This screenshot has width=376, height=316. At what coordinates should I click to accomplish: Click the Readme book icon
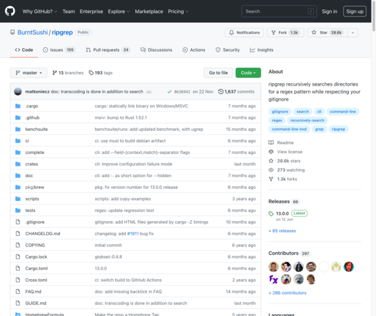(271, 143)
